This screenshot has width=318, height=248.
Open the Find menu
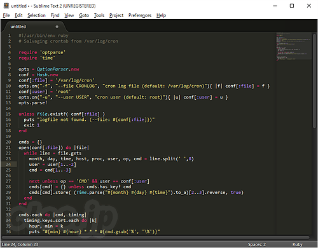[x=55, y=15]
